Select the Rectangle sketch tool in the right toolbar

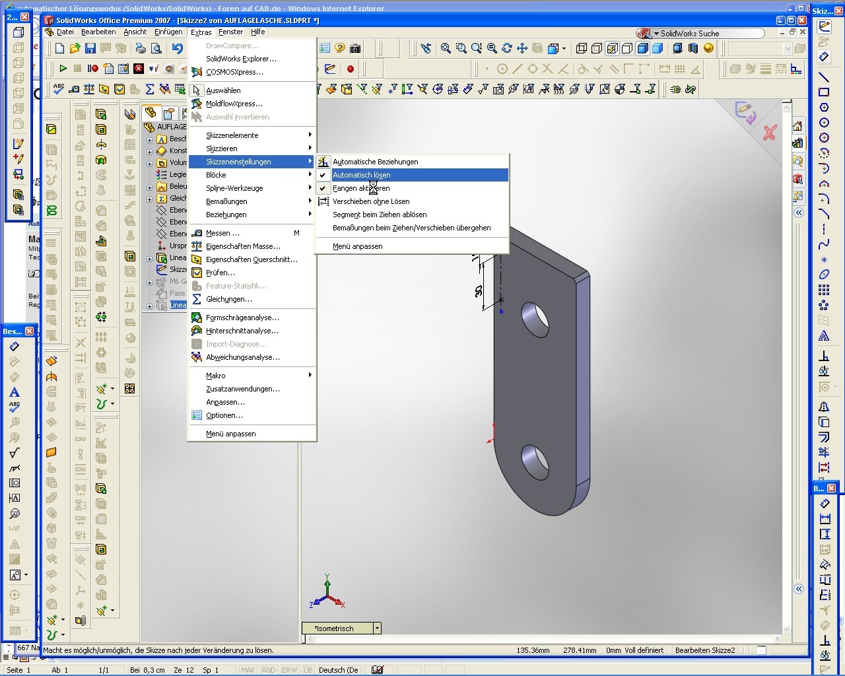tap(824, 92)
